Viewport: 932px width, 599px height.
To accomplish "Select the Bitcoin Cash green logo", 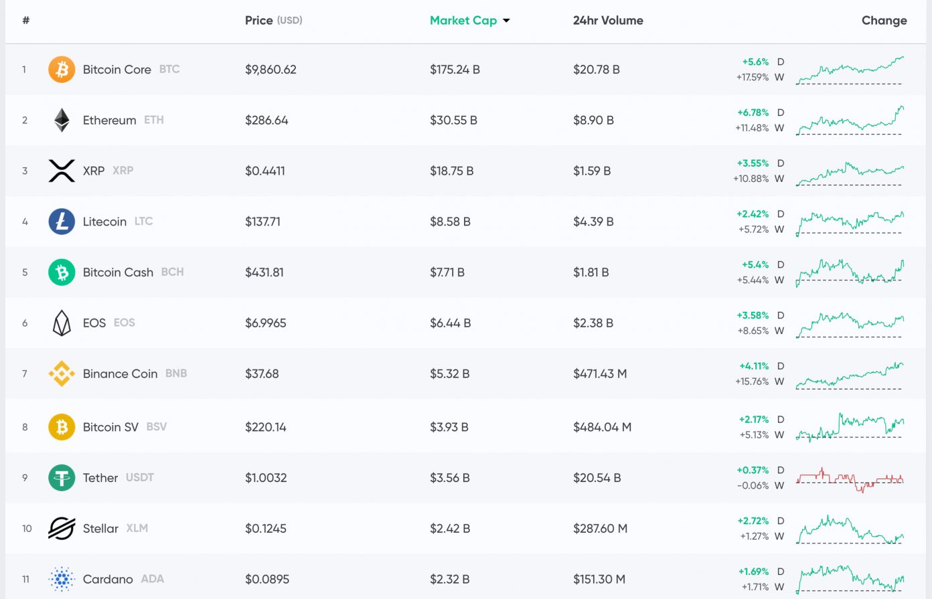I will [x=62, y=272].
